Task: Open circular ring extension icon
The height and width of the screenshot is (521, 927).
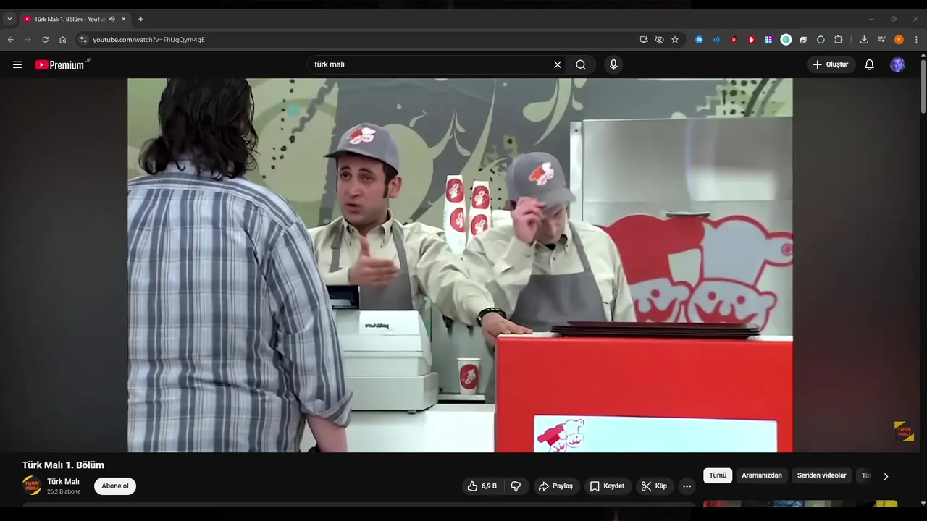Action: point(821,40)
